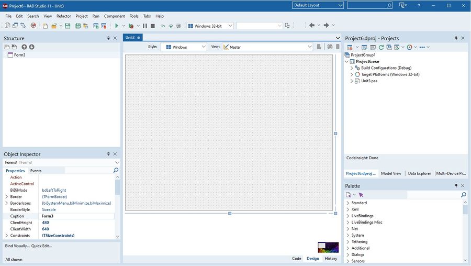Click the Bind Visually... link
Screen dimensions: 471x266
pyautogui.click(x=17, y=246)
